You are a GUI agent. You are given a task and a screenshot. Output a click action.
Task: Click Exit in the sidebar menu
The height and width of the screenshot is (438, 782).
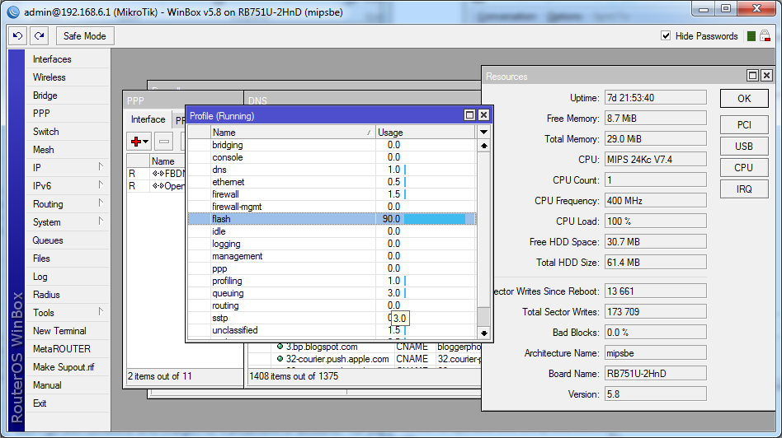point(67,403)
